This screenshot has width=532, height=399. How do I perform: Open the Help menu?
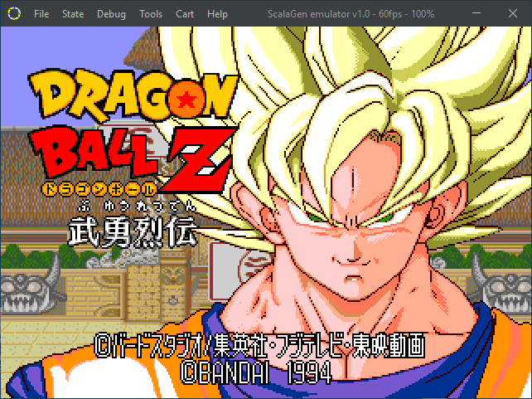coord(217,14)
